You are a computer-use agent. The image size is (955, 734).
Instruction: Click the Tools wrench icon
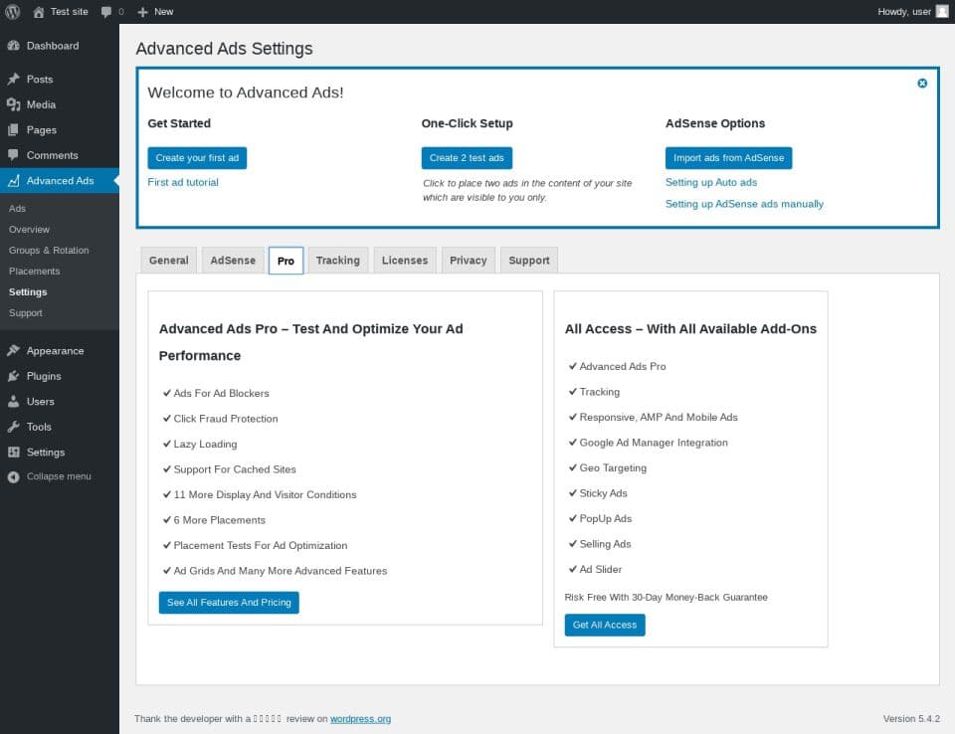coord(13,427)
